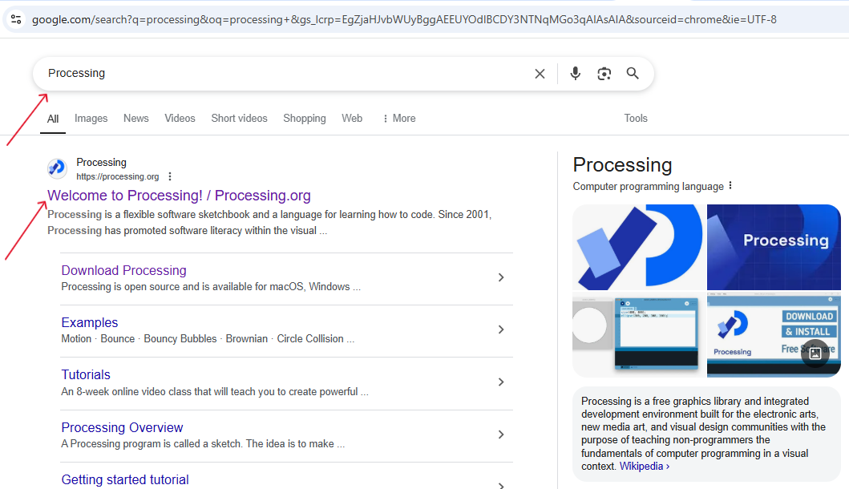Start voice search with the microphone icon
Image resolution: width=849 pixels, height=489 pixels.
(x=575, y=74)
